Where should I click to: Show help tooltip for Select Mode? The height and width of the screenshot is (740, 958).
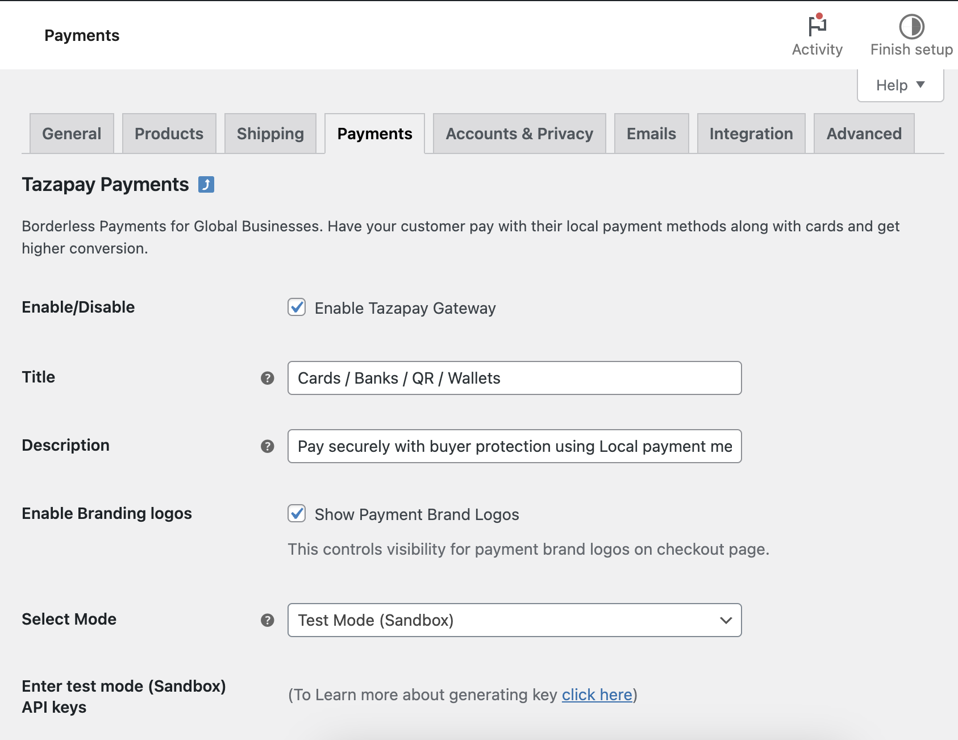coord(268,620)
